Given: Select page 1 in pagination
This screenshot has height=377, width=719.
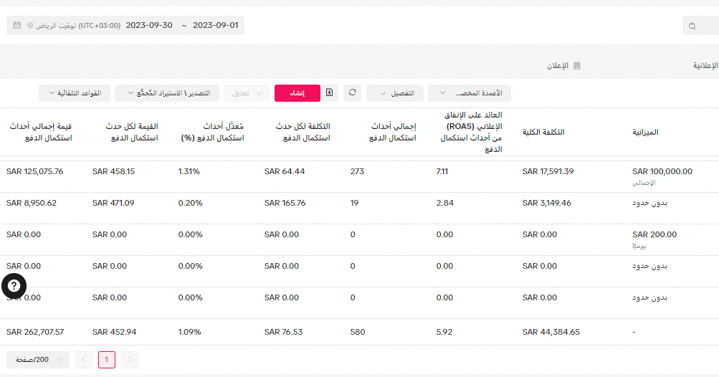Looking at the screenshot, I should tap(107, 360).
